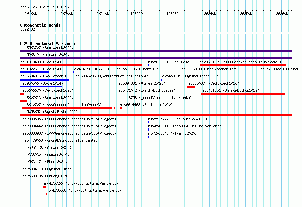Open nsv6614468 (Sedlazeck2020) variant

(x=146, y=105)
